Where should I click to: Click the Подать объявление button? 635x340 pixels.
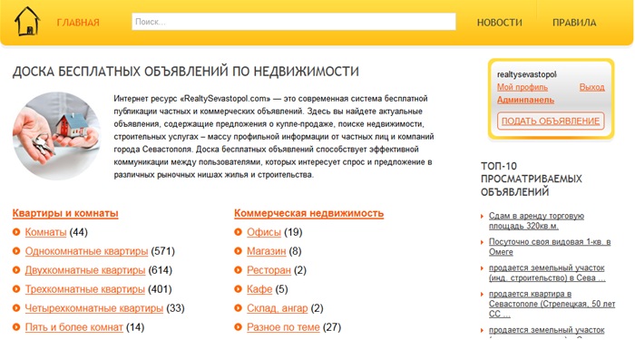pos(551,121)
